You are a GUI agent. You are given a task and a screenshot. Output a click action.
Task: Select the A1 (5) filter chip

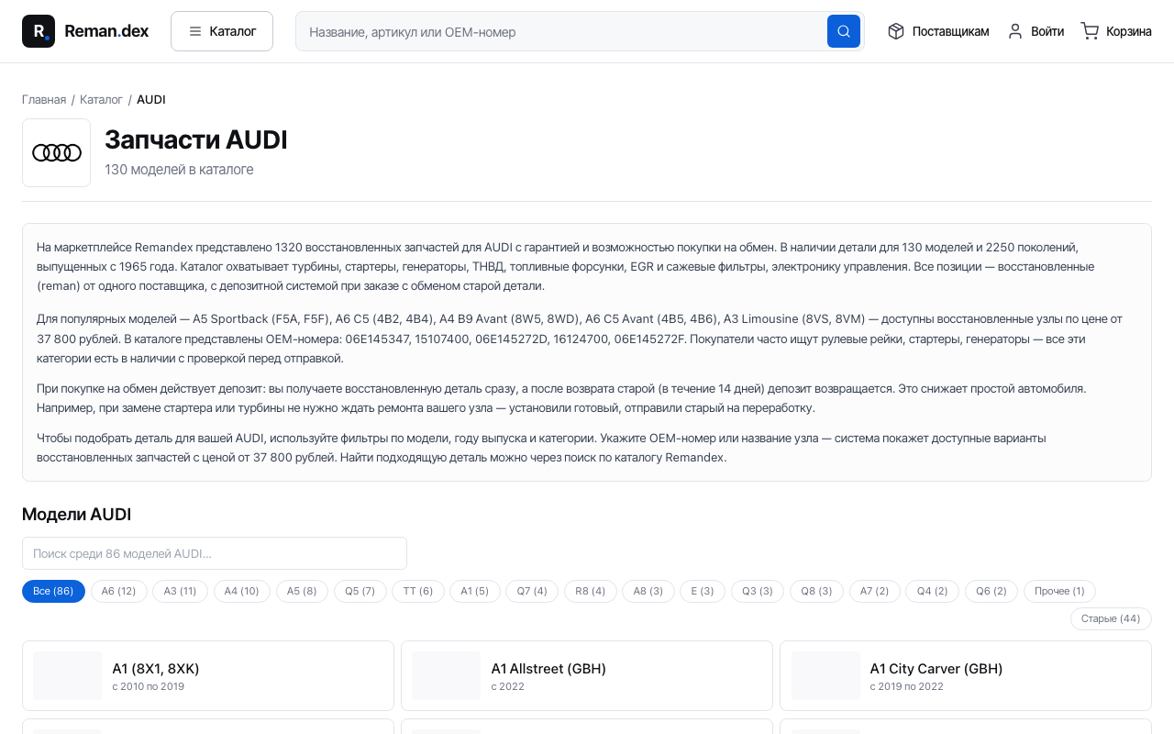pos(475,592)
